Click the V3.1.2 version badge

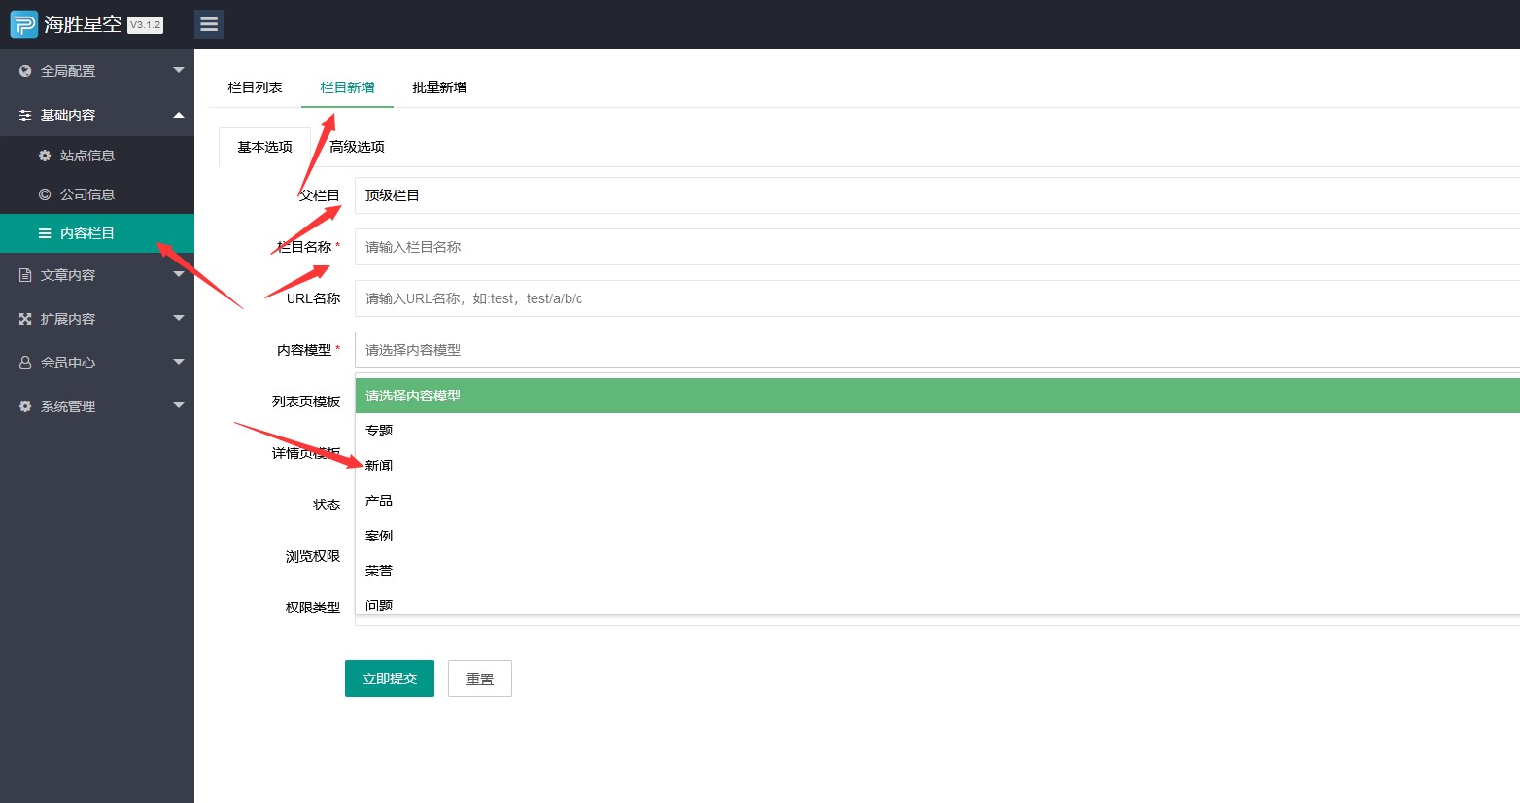tap(146, 25)
